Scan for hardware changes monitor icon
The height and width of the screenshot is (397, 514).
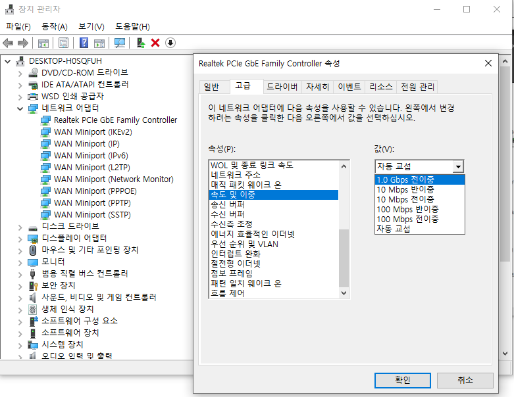point(120,43)
